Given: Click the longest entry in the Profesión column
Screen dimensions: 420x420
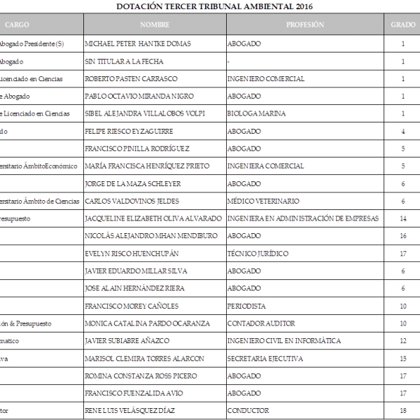Looking at the screenshot, I should (x=303, y=218).
